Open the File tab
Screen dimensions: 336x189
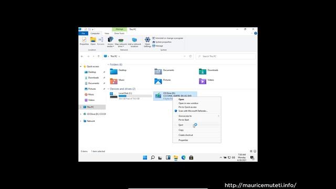(x=83, y=34)
